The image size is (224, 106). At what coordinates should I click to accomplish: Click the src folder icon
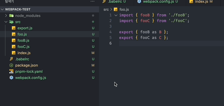pos(11,22)
